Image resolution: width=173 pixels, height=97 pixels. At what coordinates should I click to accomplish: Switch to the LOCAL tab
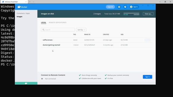pyautogui.click(x=44, y=23)
